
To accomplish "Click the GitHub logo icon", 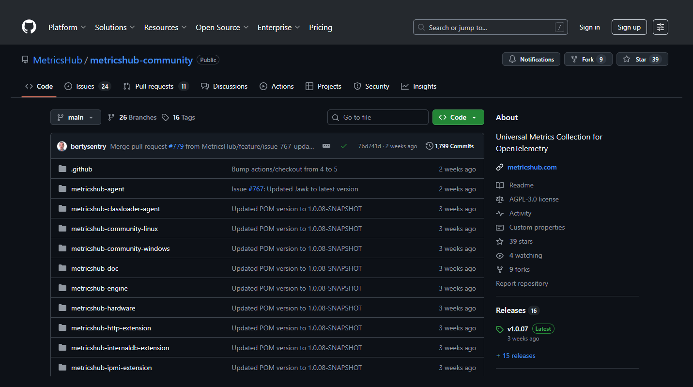I will point(29,27).
